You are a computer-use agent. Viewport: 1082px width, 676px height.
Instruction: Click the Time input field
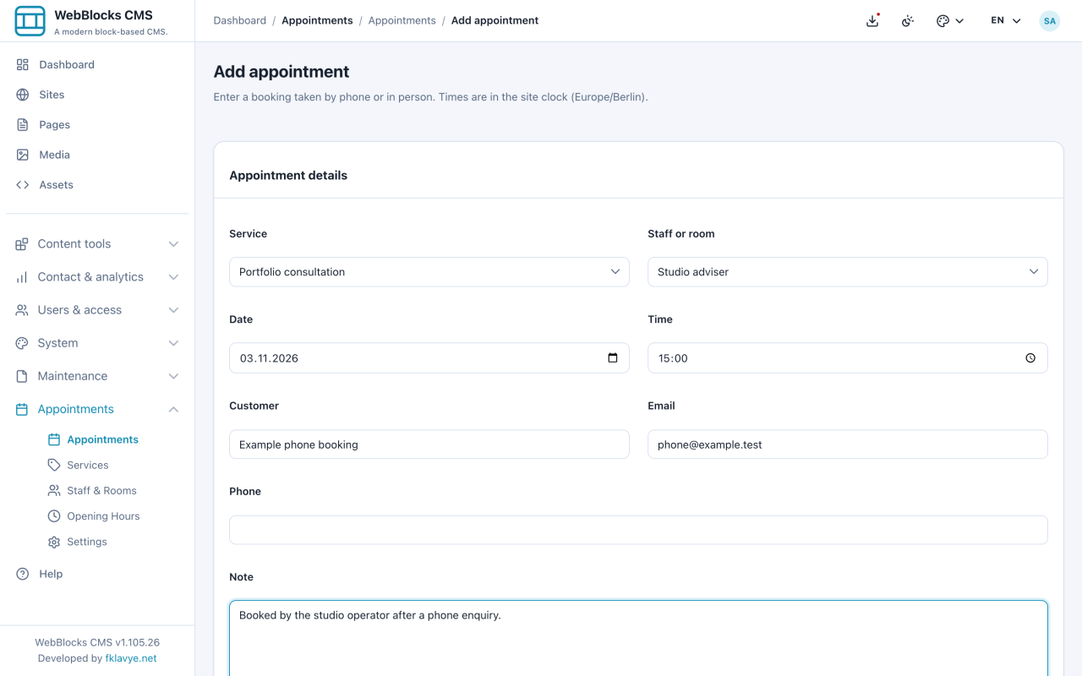(848, 358)
